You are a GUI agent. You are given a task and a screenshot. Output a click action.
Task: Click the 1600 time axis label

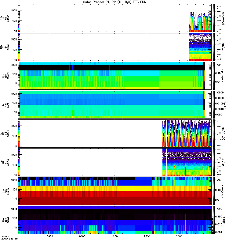pyautogui.click(x=147, y=236)
